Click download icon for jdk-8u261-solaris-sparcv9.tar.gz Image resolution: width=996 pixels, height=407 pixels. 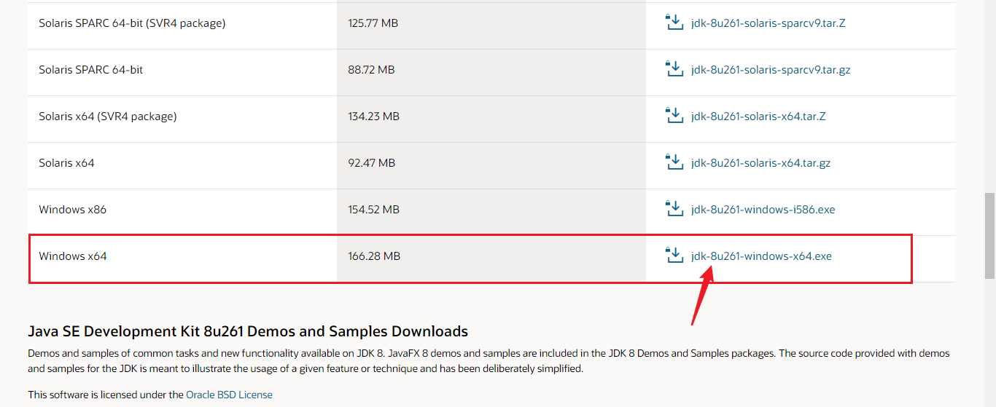[674, 69]
